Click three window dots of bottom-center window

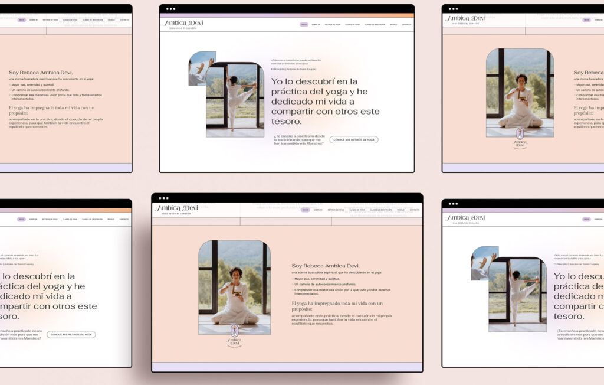click(x=163, y=198)
